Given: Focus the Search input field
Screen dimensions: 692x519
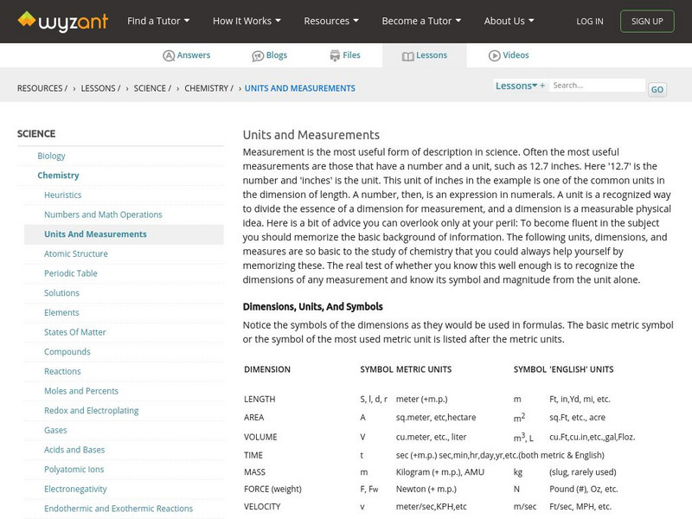Looking at the screenshot, I should [x=597, y=86].
